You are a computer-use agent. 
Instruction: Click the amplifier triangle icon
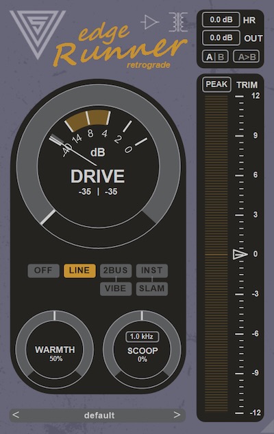point(150,22)
